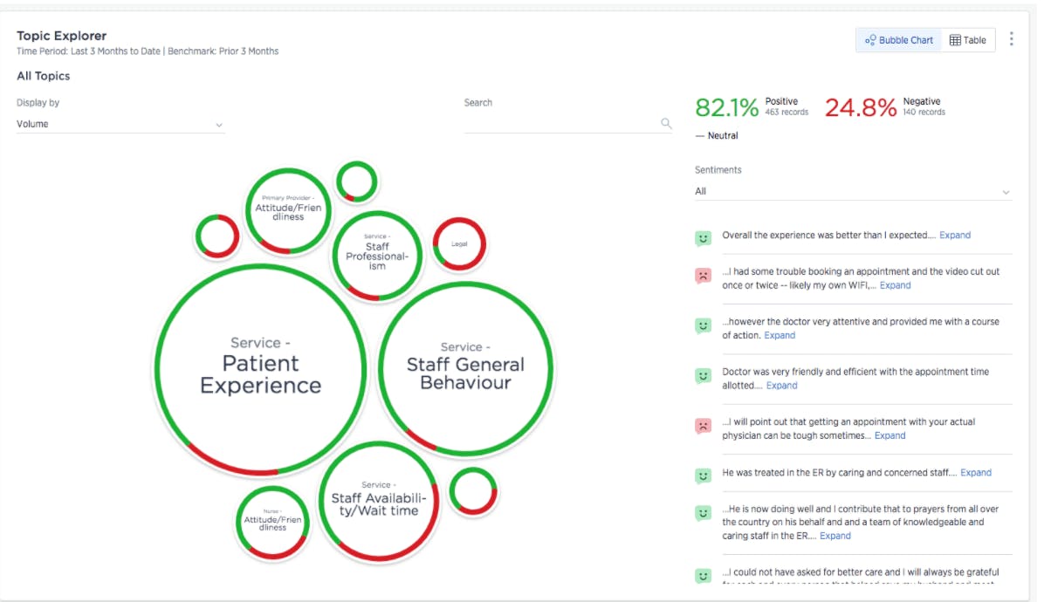This screenshot has width=1044, height=602.
Task: Select the Staff Availability/Wait time bubble
Action: (377, 501)
